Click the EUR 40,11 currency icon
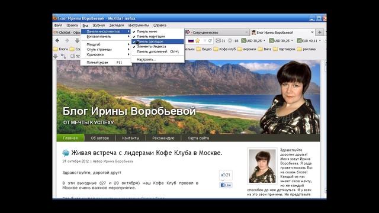379x213 pixels. (299, 41)
